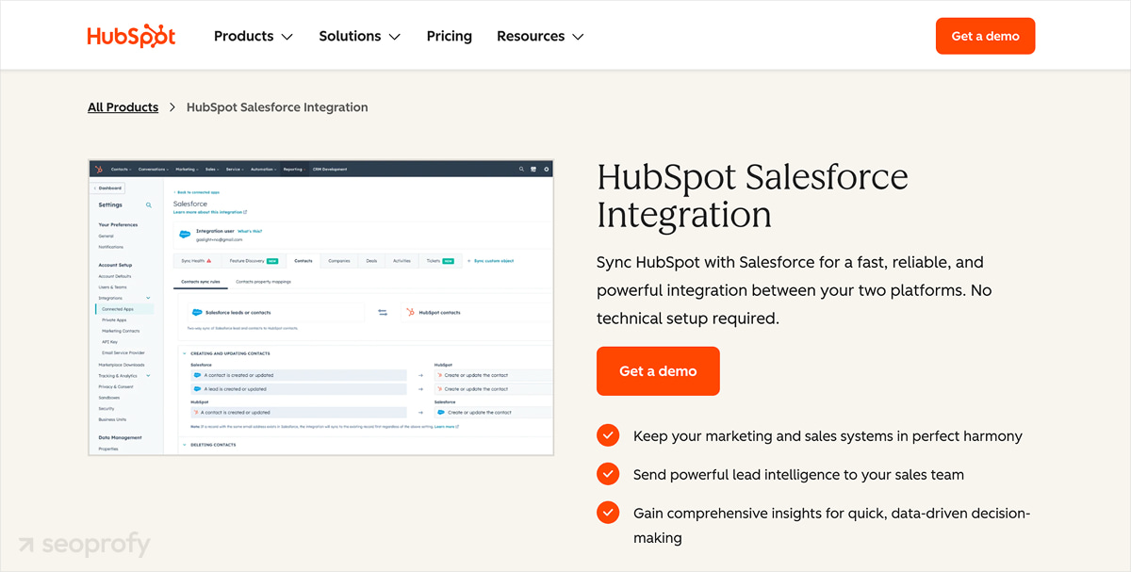Open 'Learn more about this integration' link

(x=210, y=212)
